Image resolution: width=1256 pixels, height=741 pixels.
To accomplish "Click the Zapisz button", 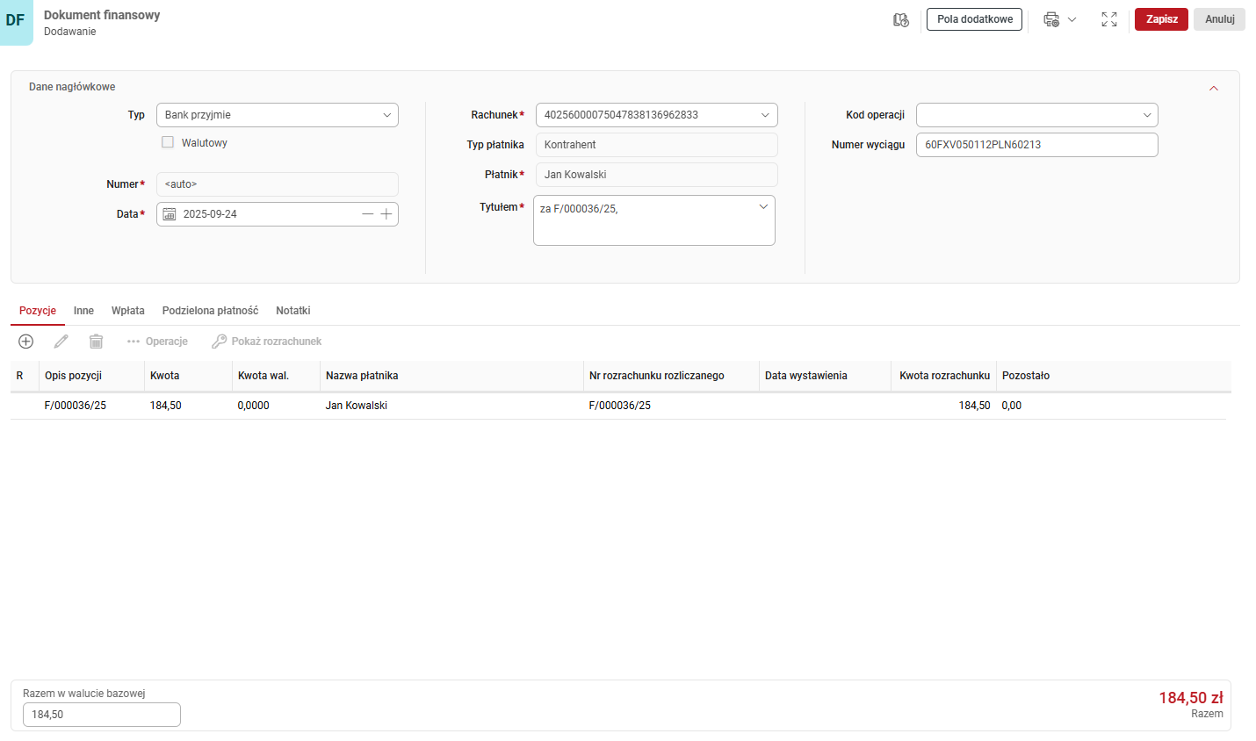I will [x=1161, y=18].
